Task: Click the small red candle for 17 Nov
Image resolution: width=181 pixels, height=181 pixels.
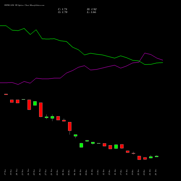Action: [x=6, y=94]
